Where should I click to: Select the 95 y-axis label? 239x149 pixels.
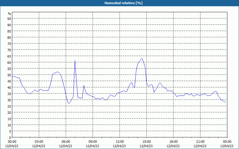(9, 18)
